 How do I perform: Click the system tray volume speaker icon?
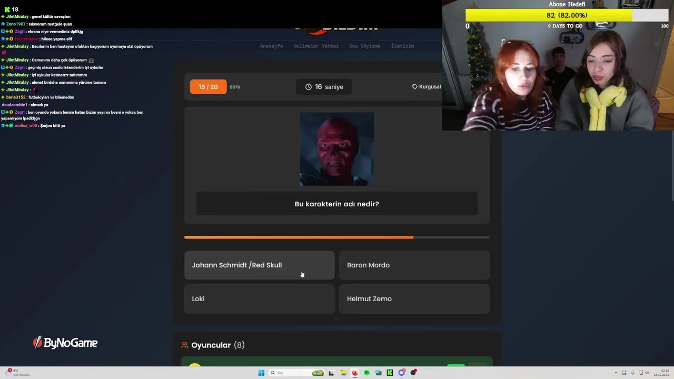(x=647, y=373)
